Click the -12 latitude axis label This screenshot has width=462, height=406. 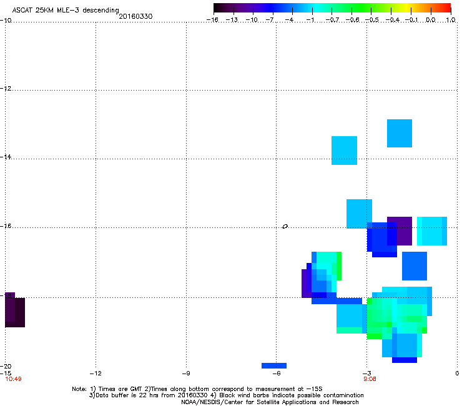tap(6, 88)
